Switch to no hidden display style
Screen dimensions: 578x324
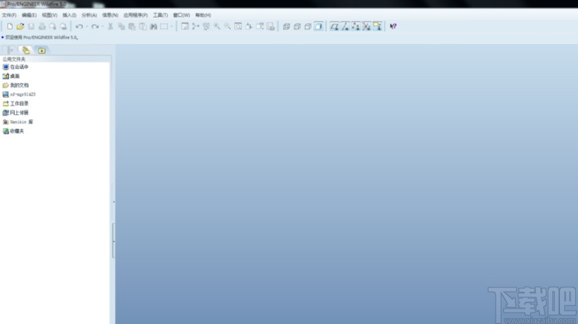307,26
